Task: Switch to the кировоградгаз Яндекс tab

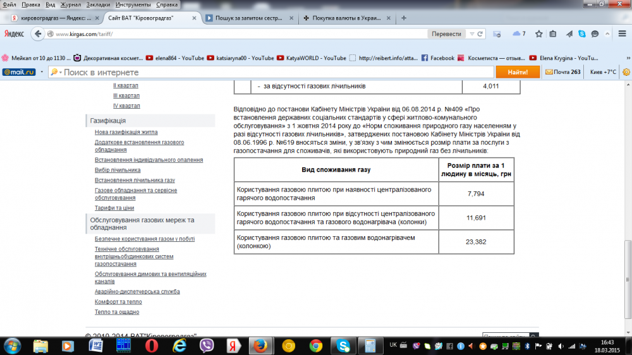Action: [55, 18]
